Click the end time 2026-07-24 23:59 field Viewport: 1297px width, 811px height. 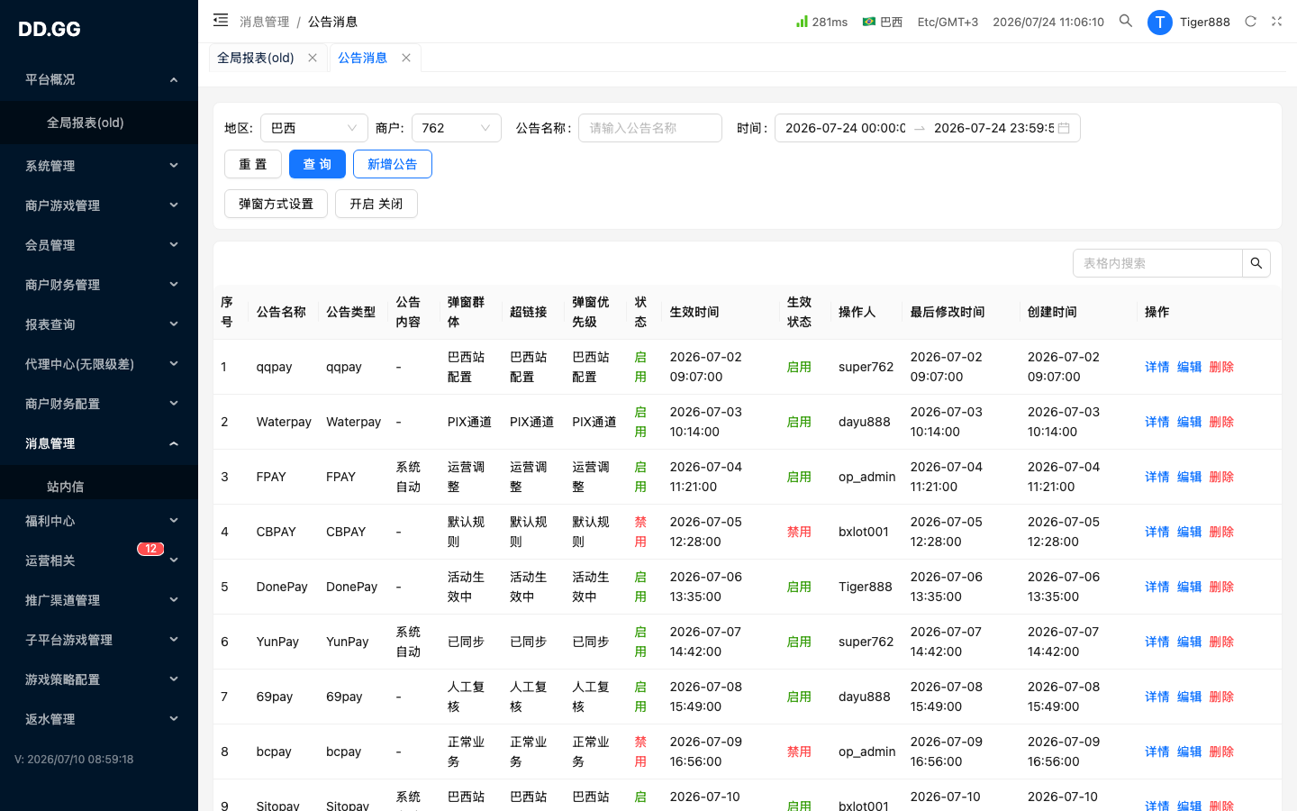(x=993, y=128)
